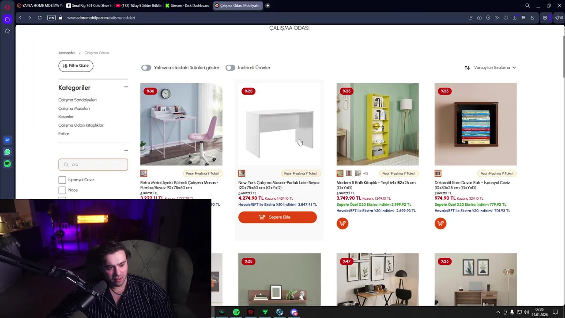Click the player send-arrow icon in toolbar

point(497,18)
